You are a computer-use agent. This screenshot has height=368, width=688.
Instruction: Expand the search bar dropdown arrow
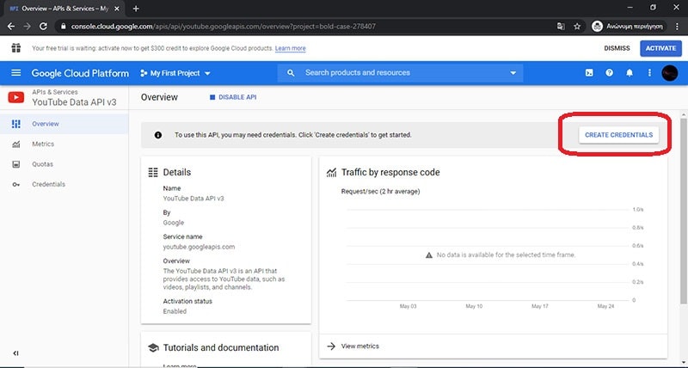click(513, 73)
